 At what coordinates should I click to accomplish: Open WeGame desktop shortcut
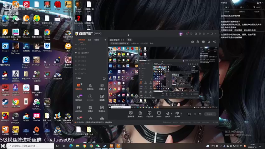[x=26, y=34]
